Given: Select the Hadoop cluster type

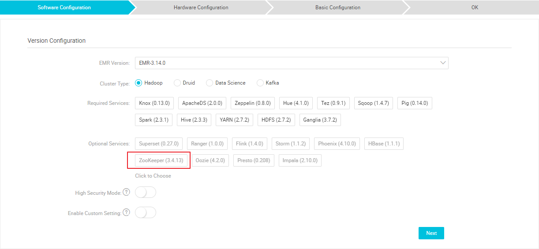Looking at the screenshot, I should click(138, 83).
